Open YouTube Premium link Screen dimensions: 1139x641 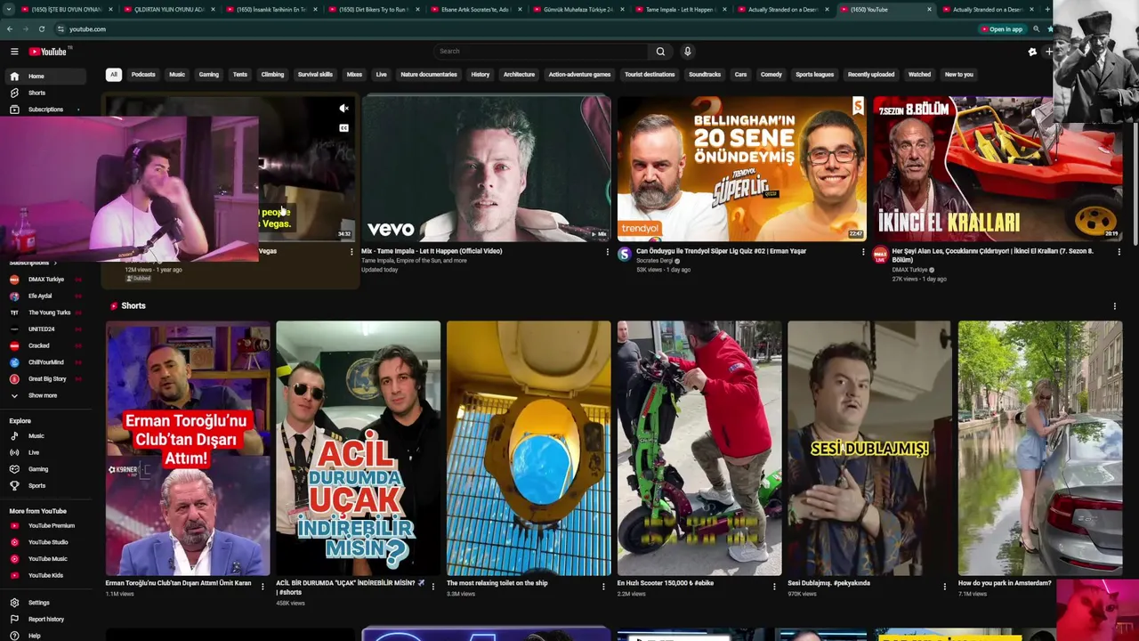51,526
